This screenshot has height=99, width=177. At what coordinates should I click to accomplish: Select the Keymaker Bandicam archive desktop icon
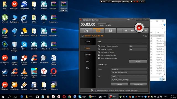63,6
